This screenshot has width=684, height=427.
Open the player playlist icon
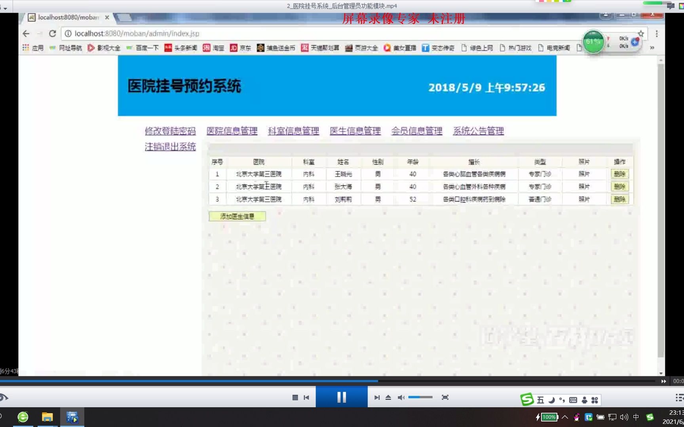tap(679, 397)
